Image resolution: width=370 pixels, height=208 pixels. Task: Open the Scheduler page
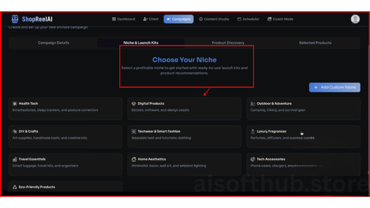(x=248, y=19)
